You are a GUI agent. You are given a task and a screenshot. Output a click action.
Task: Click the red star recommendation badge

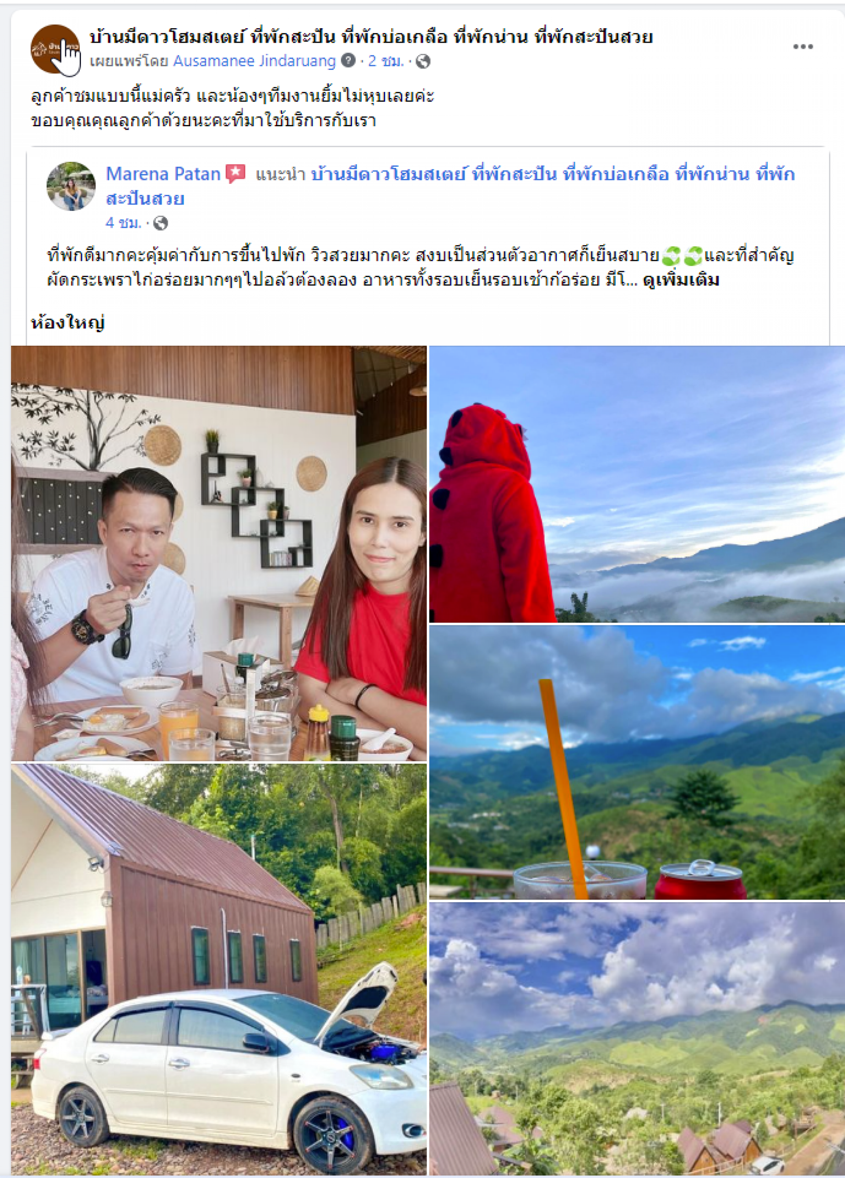coord(235,173)
